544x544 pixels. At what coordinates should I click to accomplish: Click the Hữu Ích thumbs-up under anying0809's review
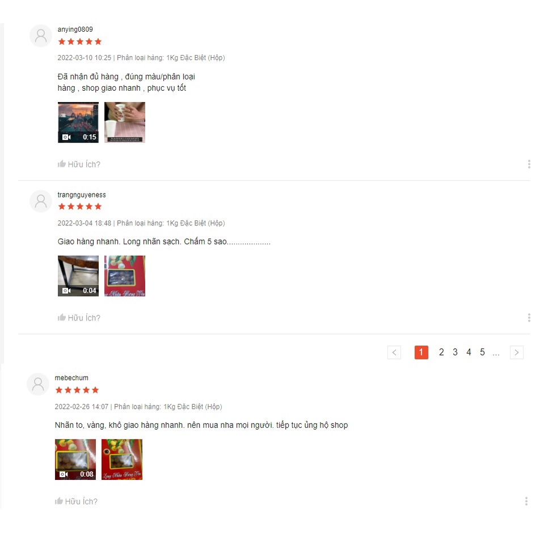(79, 164)
